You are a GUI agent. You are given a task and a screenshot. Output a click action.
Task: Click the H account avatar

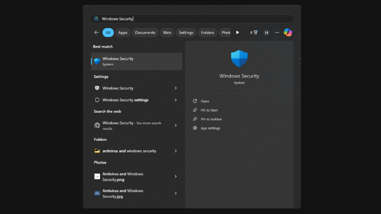click(266, 32)
